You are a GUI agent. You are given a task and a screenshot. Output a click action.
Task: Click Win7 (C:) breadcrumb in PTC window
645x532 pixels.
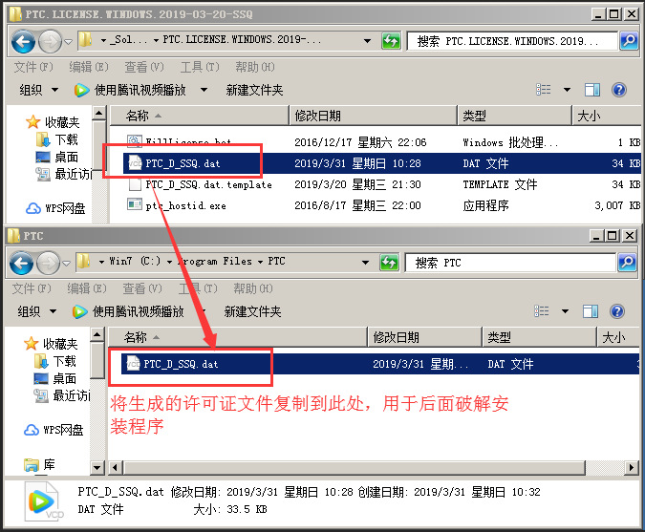[135, 262]
